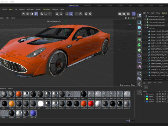Toggle visibility eye of the doors layer

coord(160,97)
